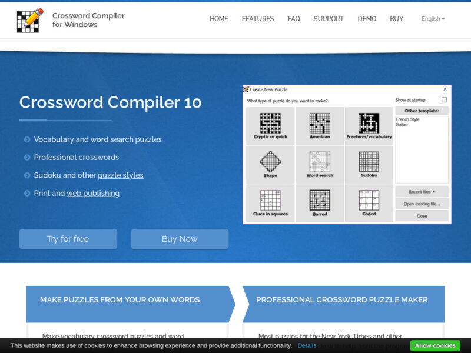Click the Other template header
Screen dimensions: 471x353
422,111
